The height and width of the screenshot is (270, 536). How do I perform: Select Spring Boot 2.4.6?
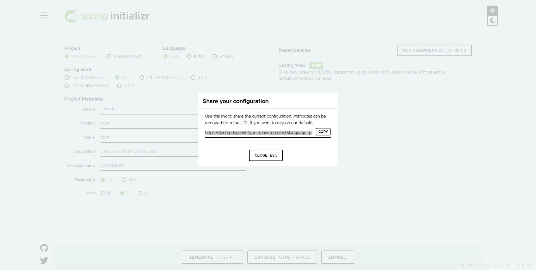[199, 77]
